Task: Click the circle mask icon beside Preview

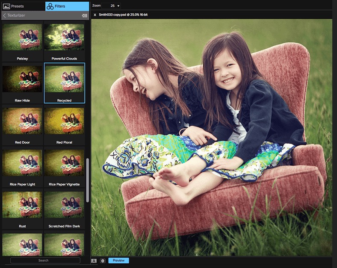Action: pyautogui.click(x=103, y=260)
